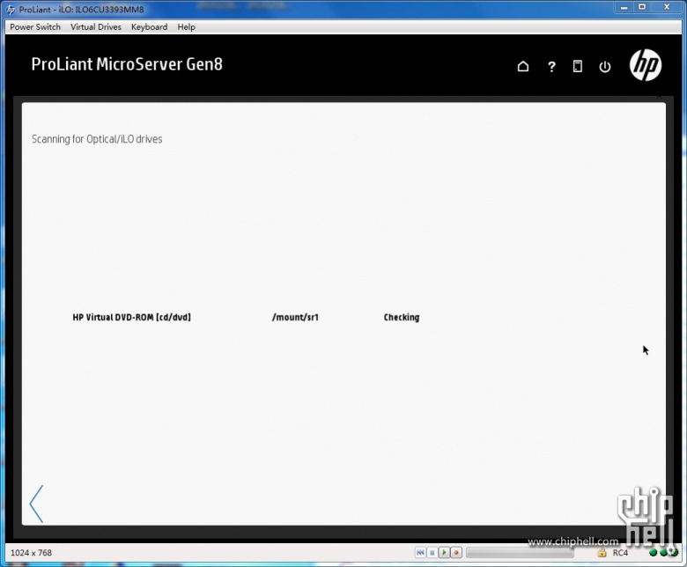The image size is (687, 567).
Task: Click the ProLiant MicroServer Gen8 title
Action: [127, 64]
